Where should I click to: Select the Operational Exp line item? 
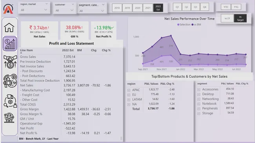click(31, 123)
